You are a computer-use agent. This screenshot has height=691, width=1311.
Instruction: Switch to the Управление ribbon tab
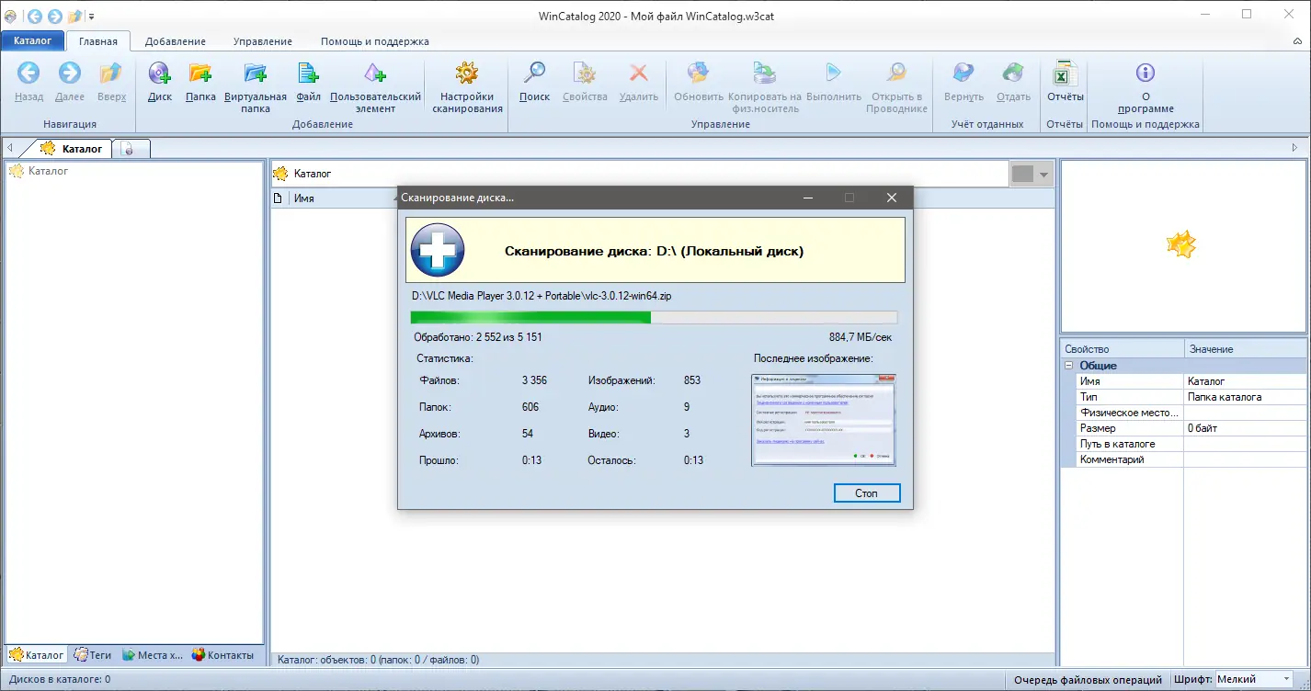click(x=263, y=41)
